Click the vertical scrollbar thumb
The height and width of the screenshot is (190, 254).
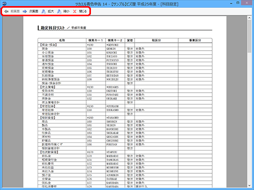point(249,36)
